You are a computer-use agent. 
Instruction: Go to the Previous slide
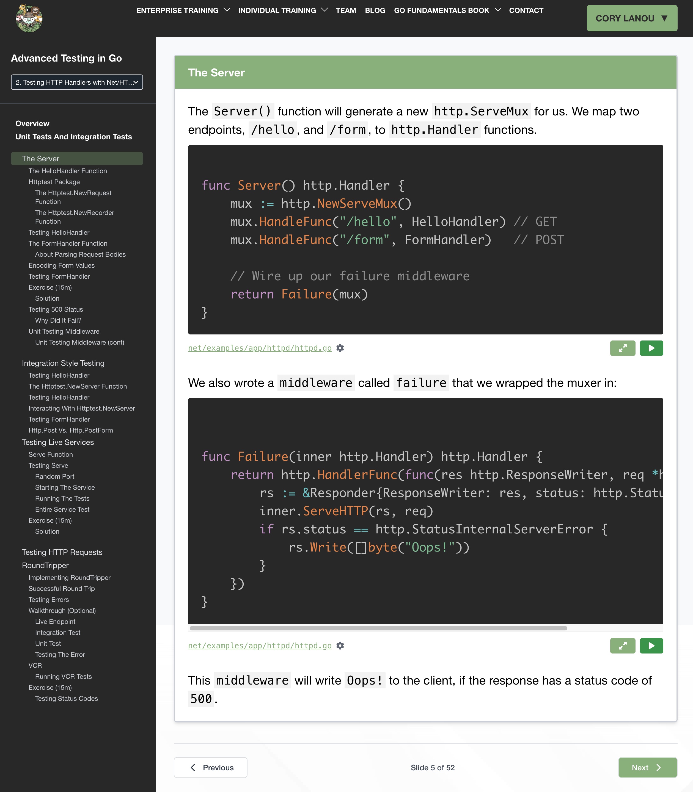coord(210,767)
